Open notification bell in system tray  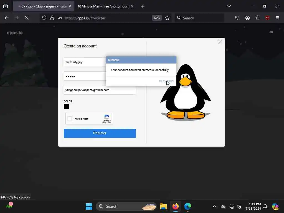[x=265, y=206]
